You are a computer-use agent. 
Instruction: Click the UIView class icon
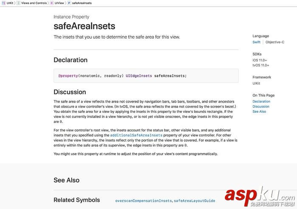52,3
